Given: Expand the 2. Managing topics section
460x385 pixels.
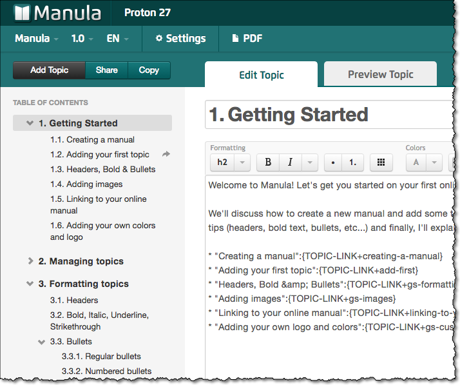Looking at the screenshot, I should click(30, 261).
